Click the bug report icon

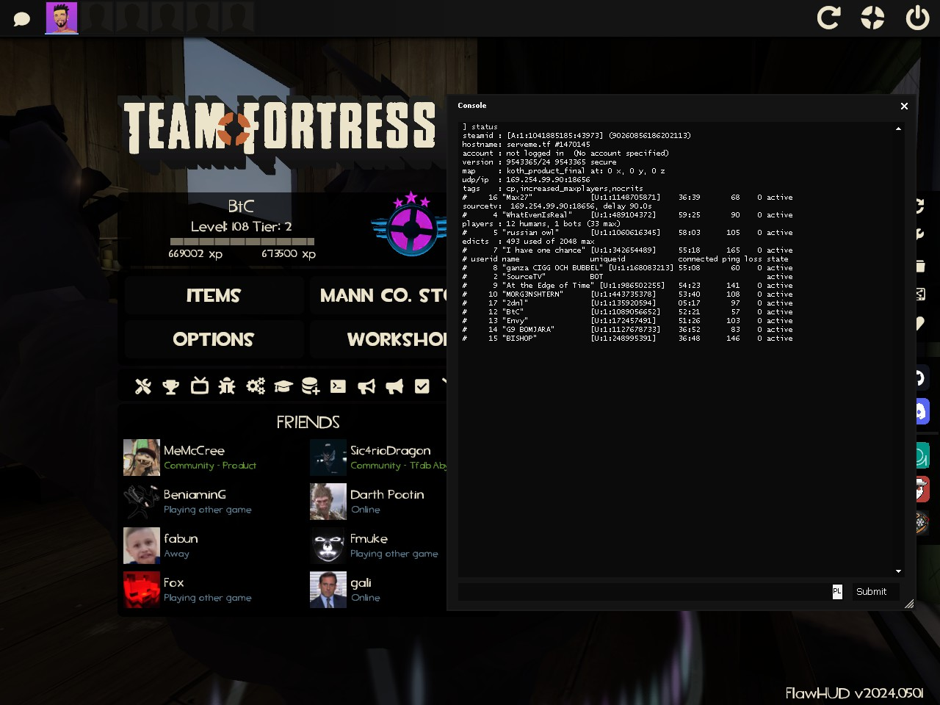click(x=227, y=386)
